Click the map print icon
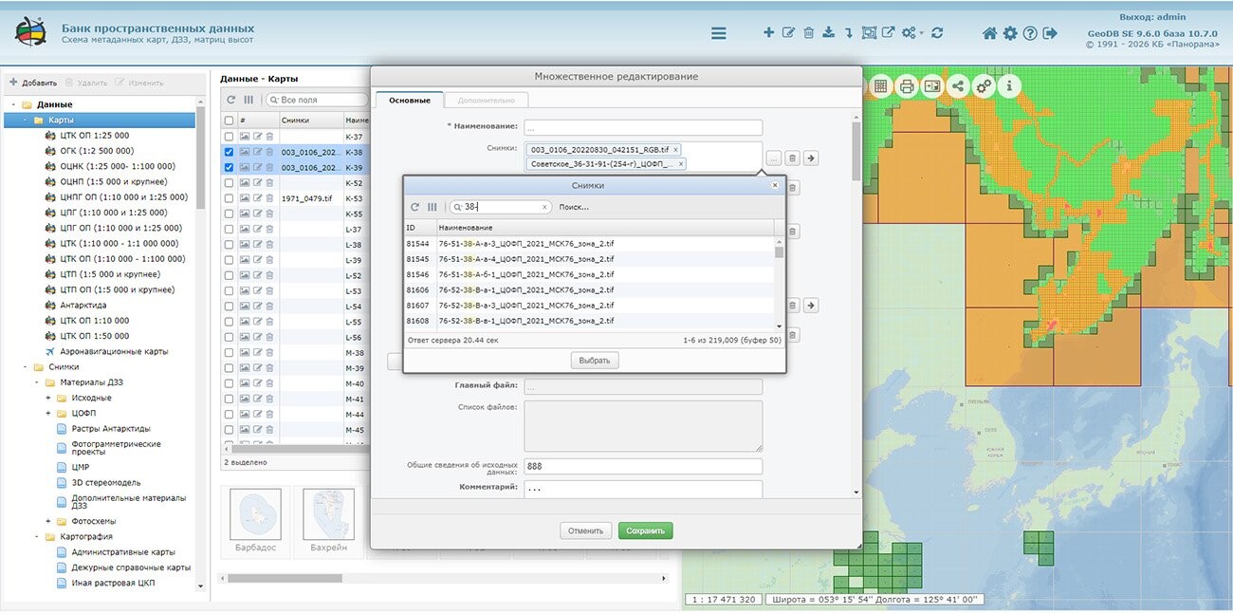 click(x=907, y=86)
